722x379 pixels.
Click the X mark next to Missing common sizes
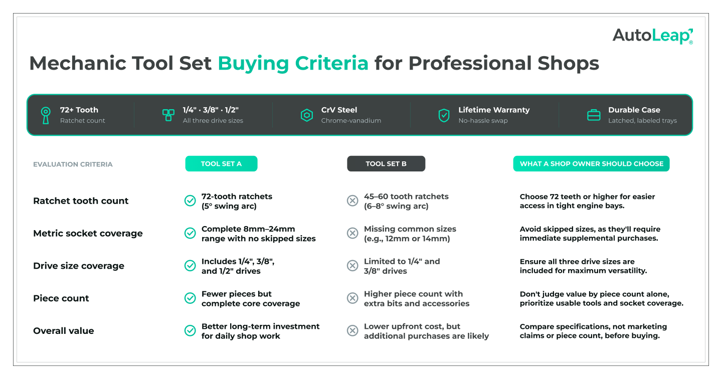click(x=352, y=233)
